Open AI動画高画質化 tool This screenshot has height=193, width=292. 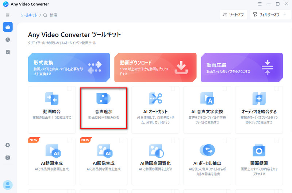(x=155, y=161)
